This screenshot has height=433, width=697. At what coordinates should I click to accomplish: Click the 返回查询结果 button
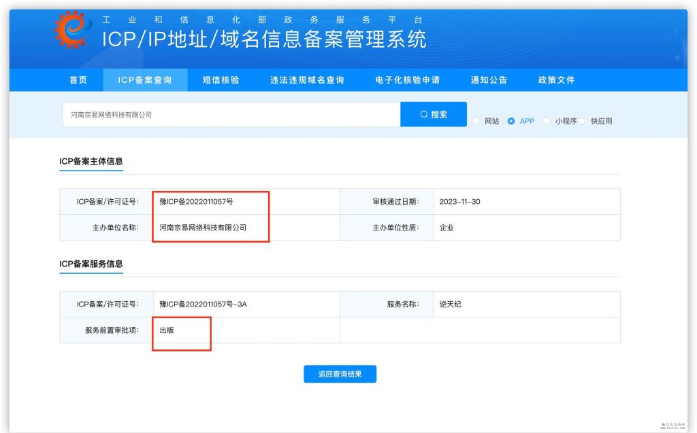click(340, 374)
